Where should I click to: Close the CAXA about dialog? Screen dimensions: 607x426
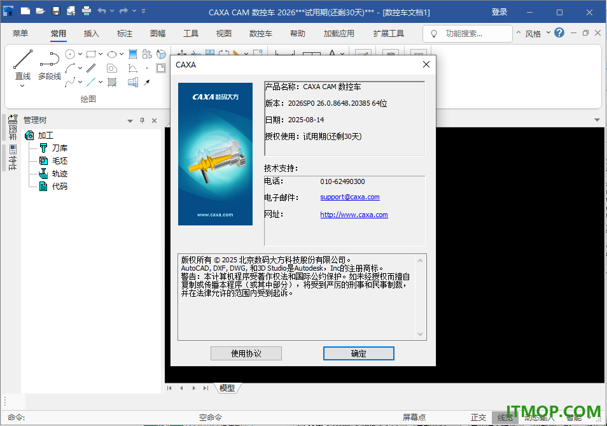pyautogui.click(x=426, y=64)
